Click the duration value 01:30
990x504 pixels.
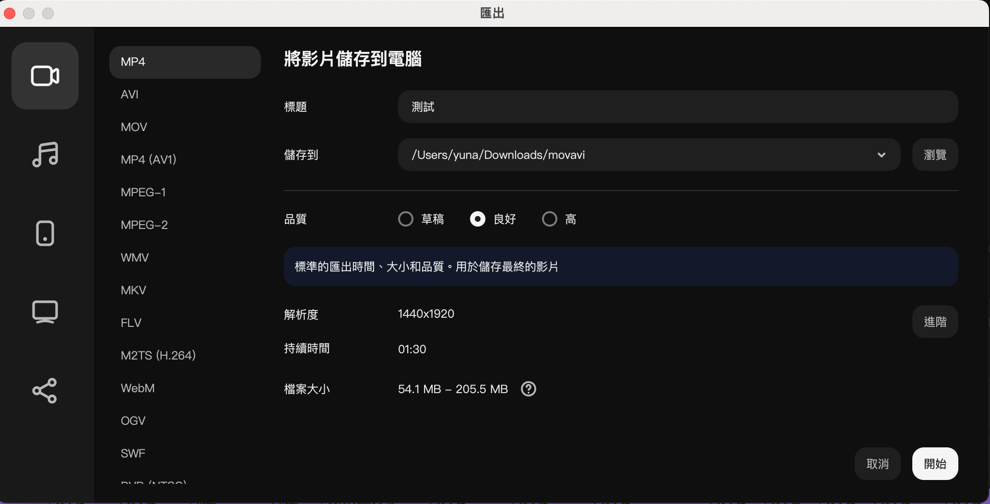point(412,349)
